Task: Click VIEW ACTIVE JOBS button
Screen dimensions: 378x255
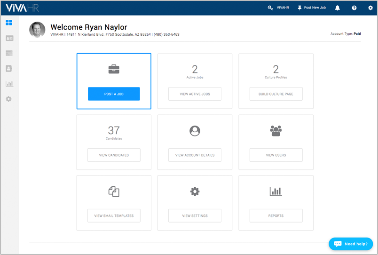Action: 195,94
